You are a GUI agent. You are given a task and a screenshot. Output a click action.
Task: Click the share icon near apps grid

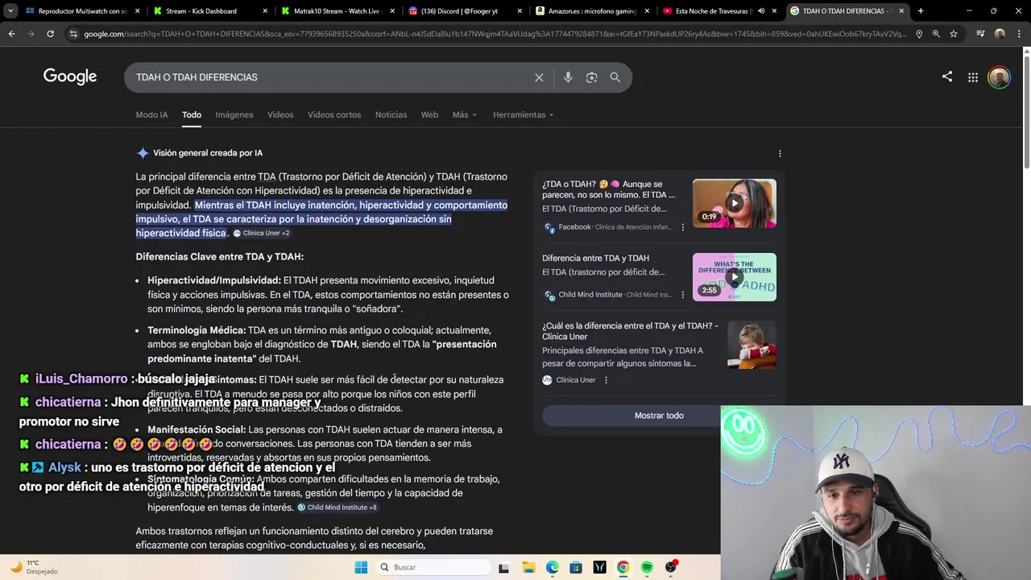[x=947, y=77]
